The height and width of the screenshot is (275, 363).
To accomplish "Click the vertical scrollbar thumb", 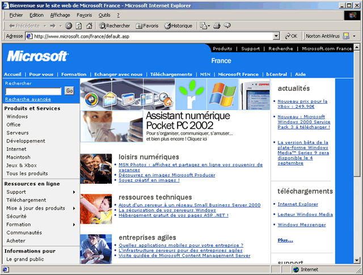I will (x=357, y=113).
